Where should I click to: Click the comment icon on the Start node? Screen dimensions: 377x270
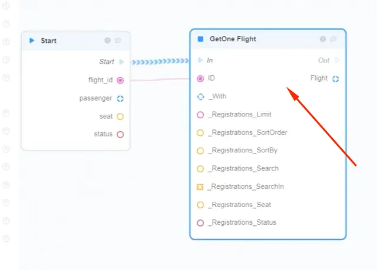click(x=118, y=41)
